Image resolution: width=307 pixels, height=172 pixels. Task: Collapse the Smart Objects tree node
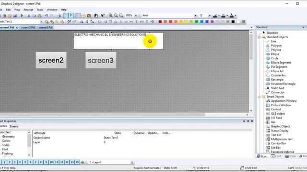click(x=259, y=97)
